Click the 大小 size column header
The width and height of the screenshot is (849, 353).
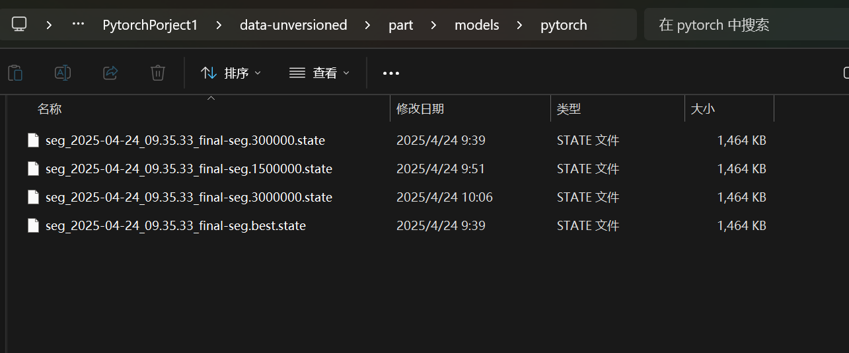click(702, 109)
